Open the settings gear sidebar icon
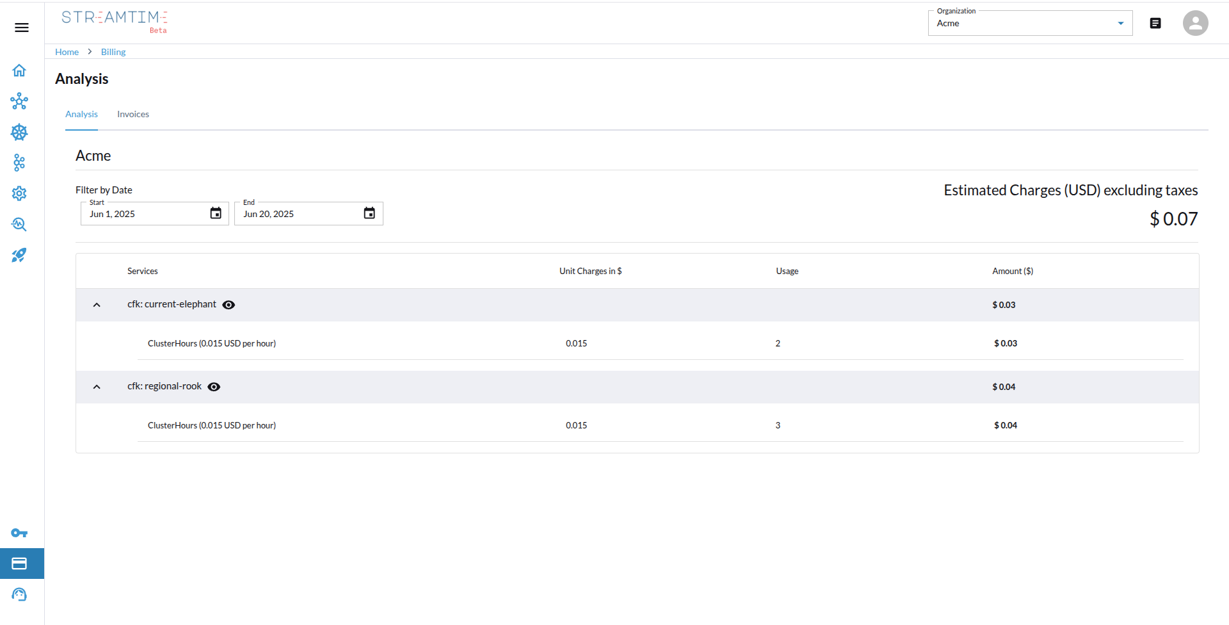The width and height of the screenshot is (1229, 625). pyautogui.click(x=19, y=193)
